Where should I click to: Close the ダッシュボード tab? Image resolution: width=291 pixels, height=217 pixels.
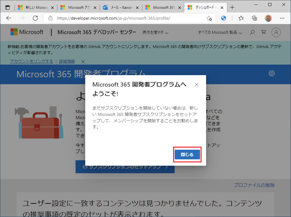[x=222, y=8]
